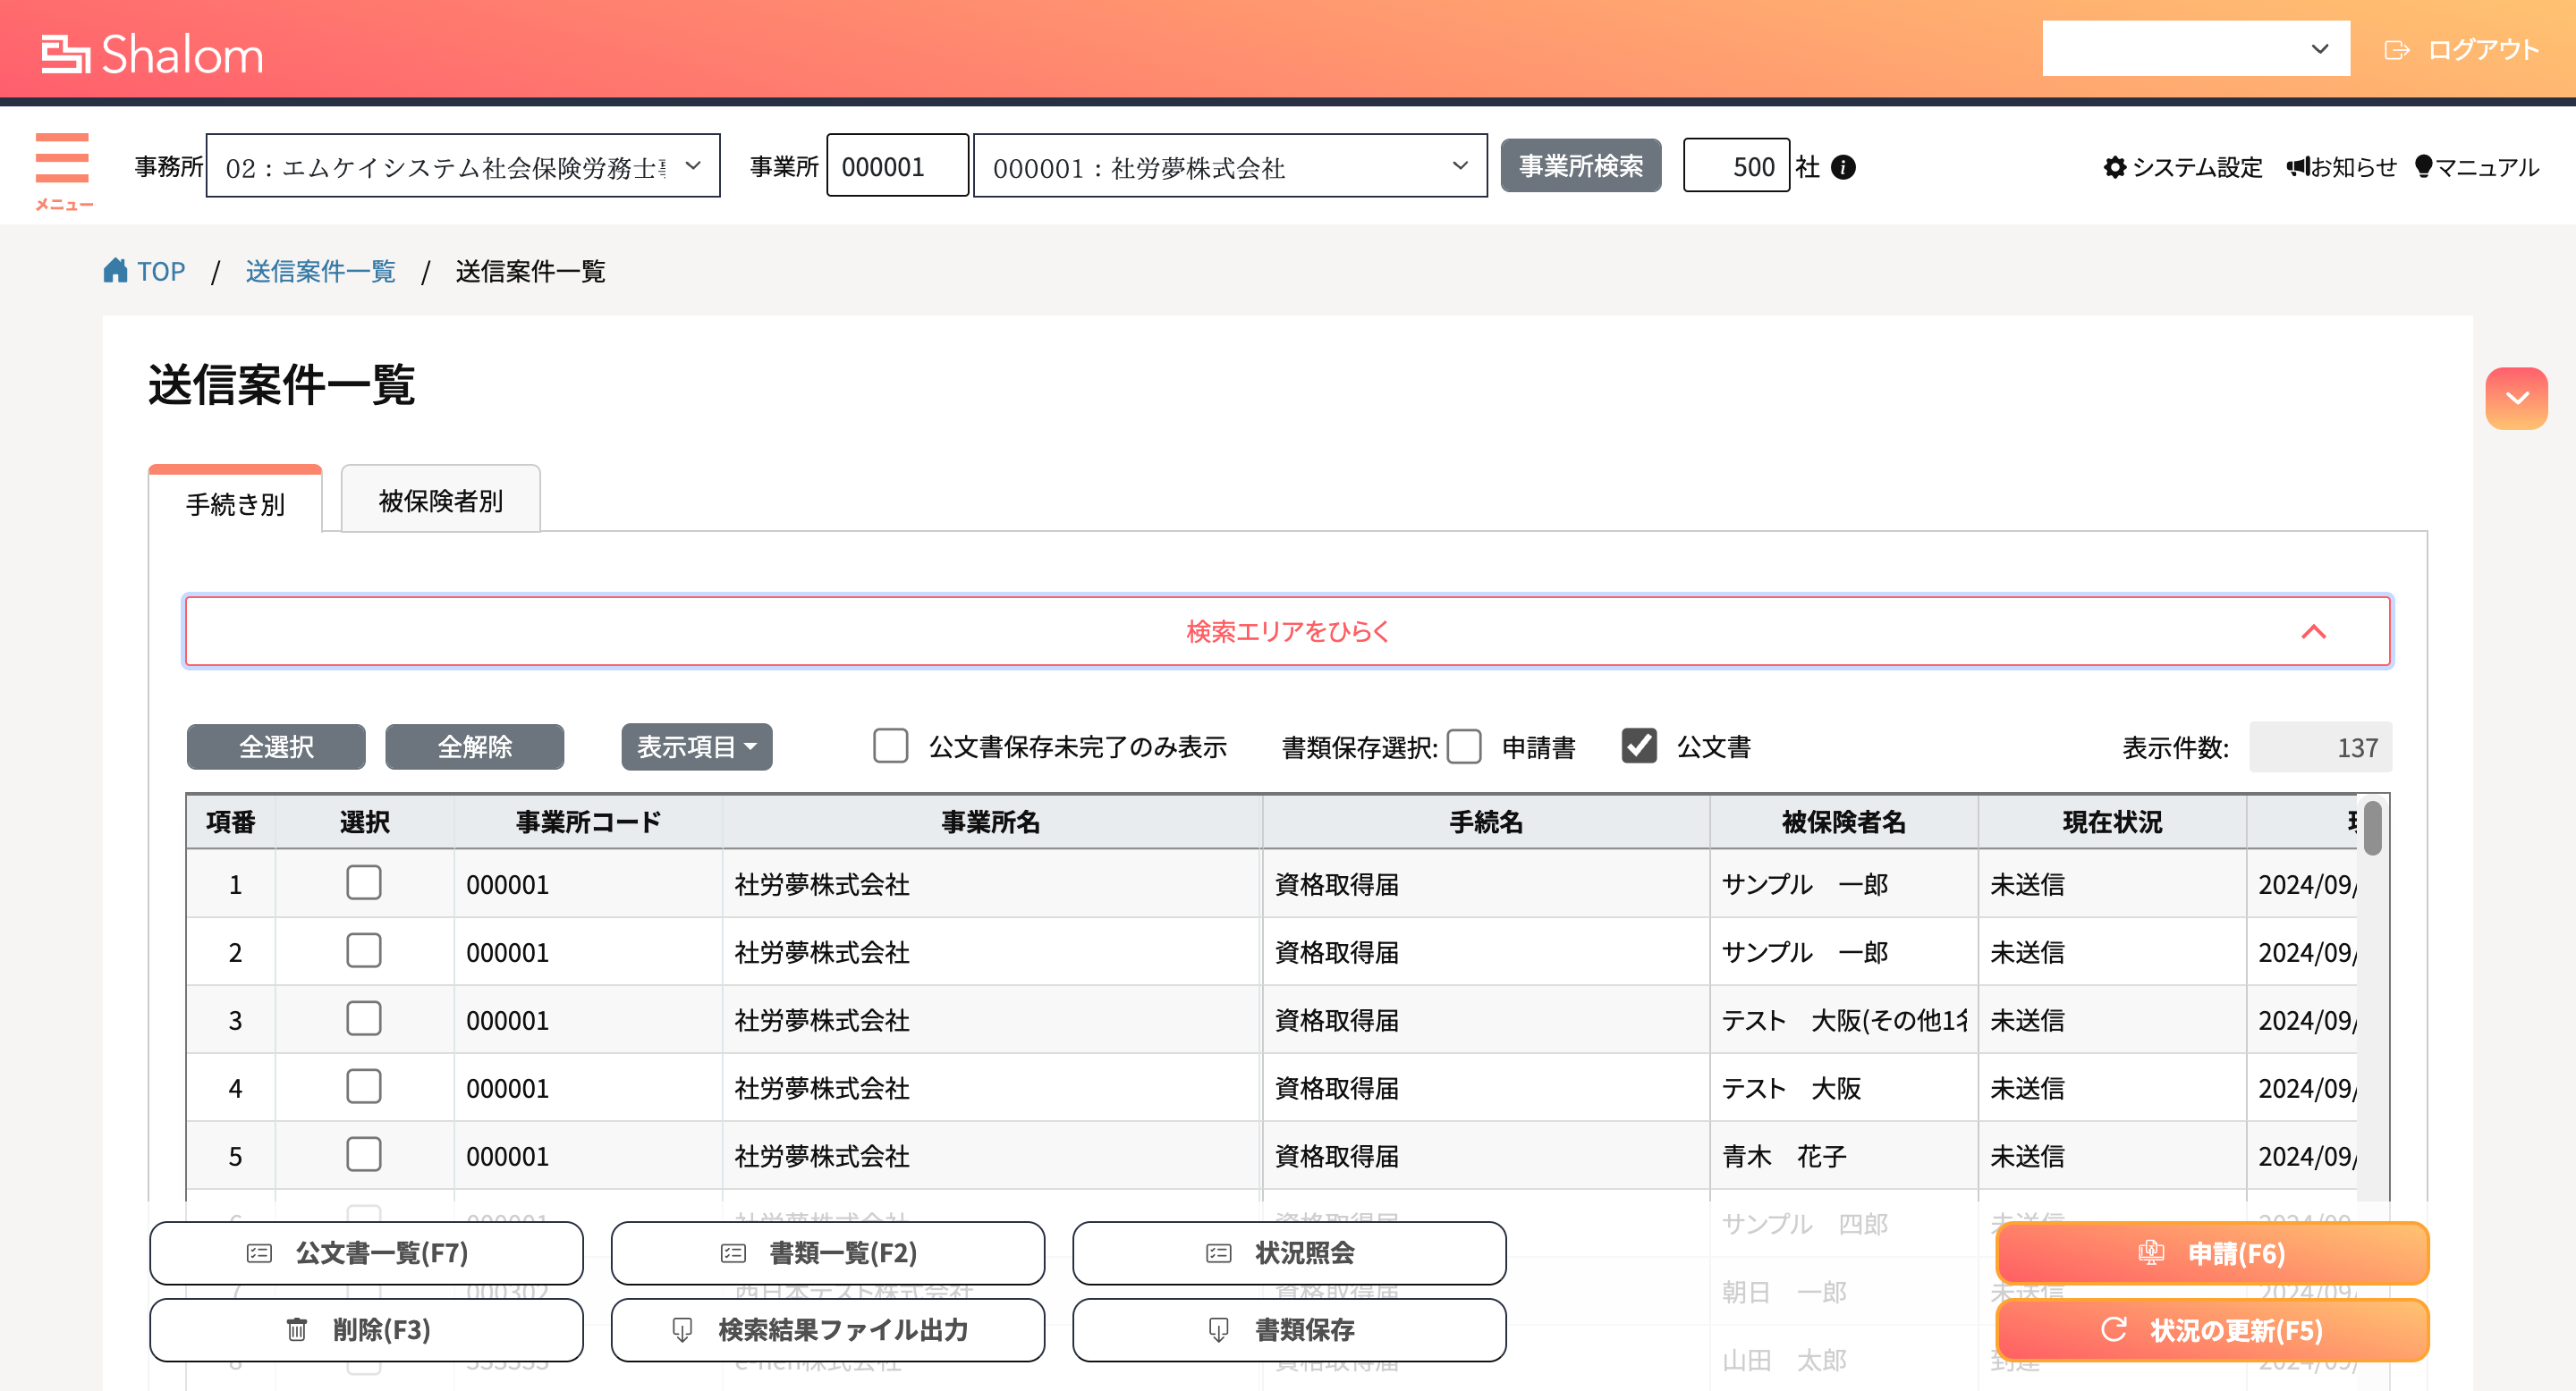Check the 申請書 checkbox
This screenshot has height=1391, width=2576.
click(1464, 746)
